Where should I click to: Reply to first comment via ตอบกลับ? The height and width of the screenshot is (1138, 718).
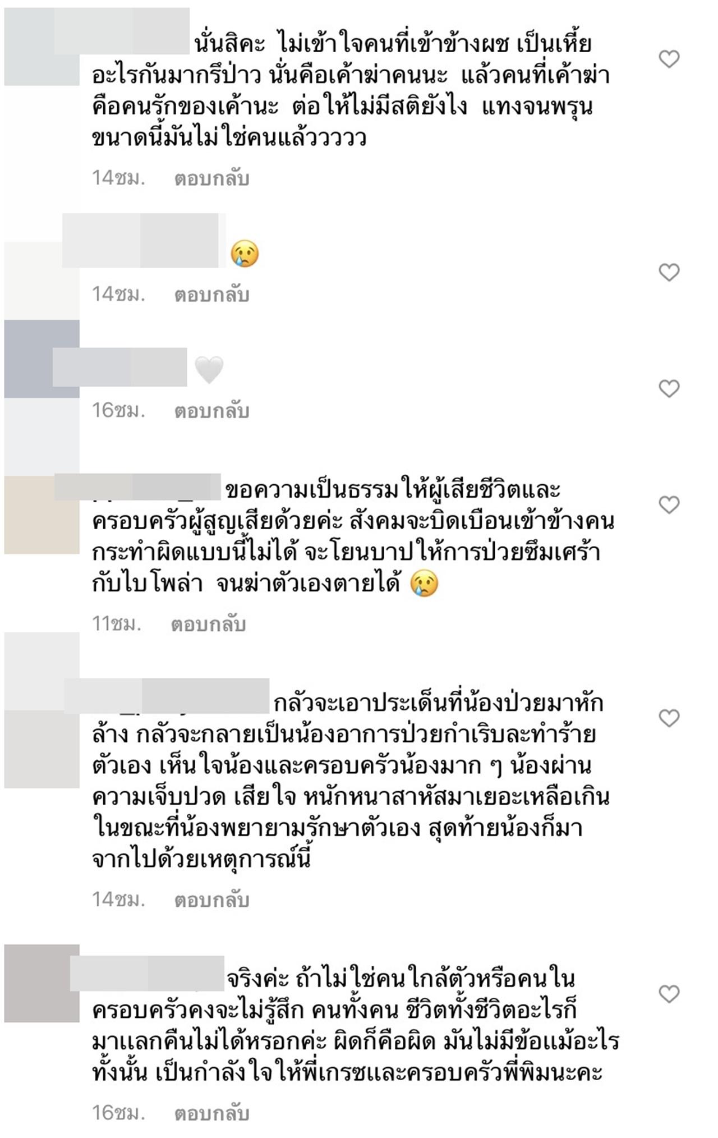point(211,178)
